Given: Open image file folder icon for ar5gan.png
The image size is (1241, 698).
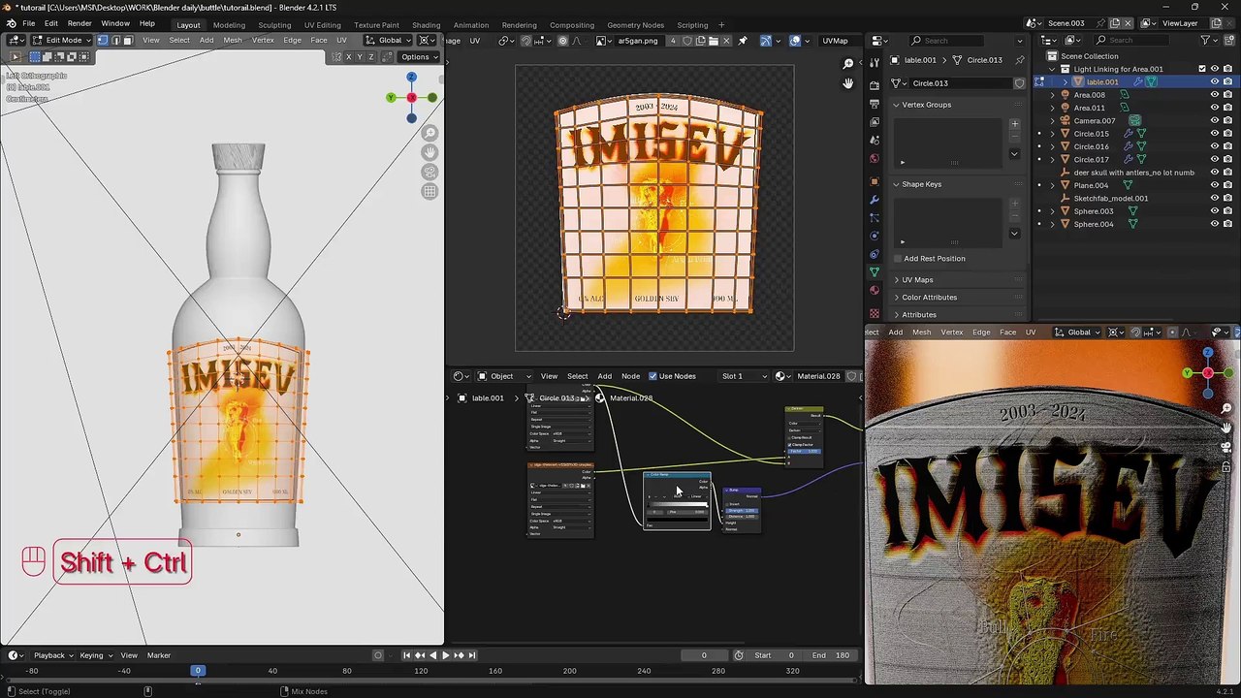Looking at the screenshot, I should (714, 41).
